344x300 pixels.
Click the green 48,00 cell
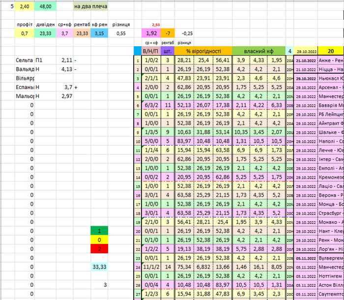tap(45, 6)
